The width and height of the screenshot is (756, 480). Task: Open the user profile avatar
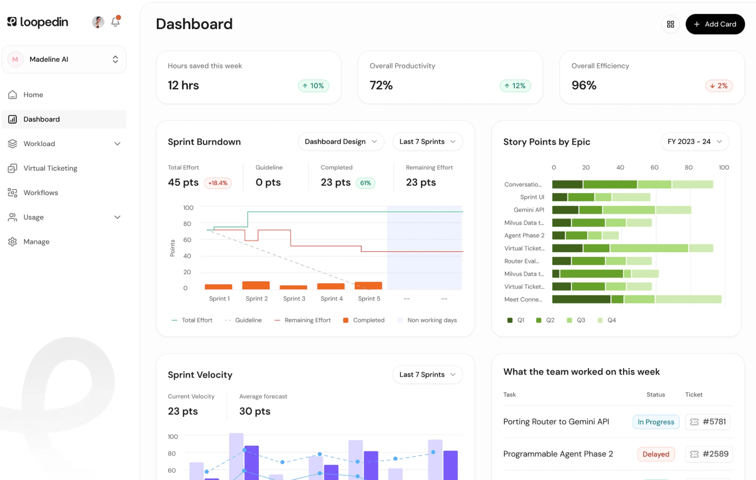(98, 22)
